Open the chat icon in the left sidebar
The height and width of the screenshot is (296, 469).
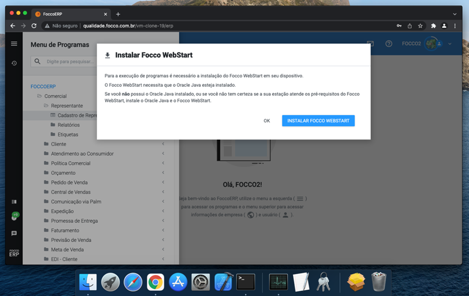point(14,233)
